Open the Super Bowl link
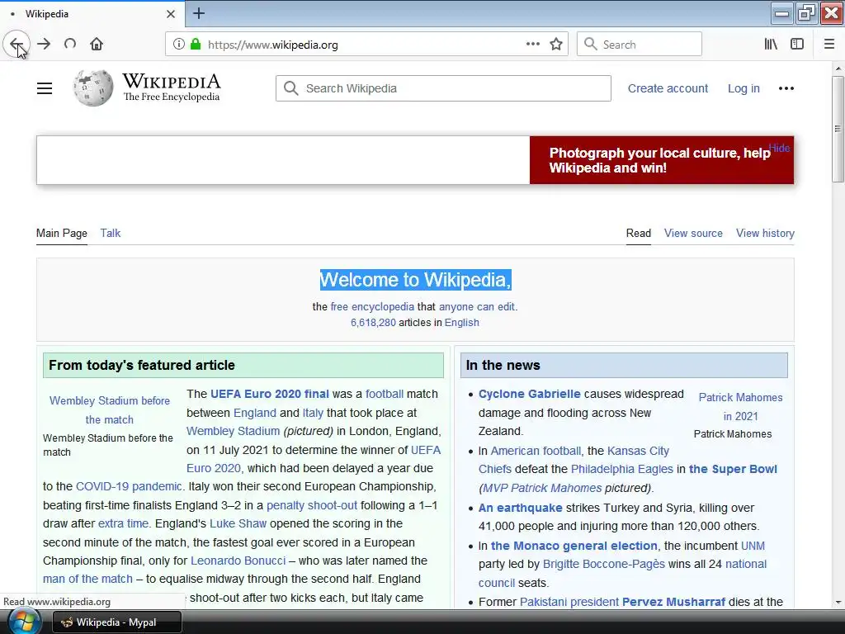Viewport: 845px width, 634px height. coord(733,469)
